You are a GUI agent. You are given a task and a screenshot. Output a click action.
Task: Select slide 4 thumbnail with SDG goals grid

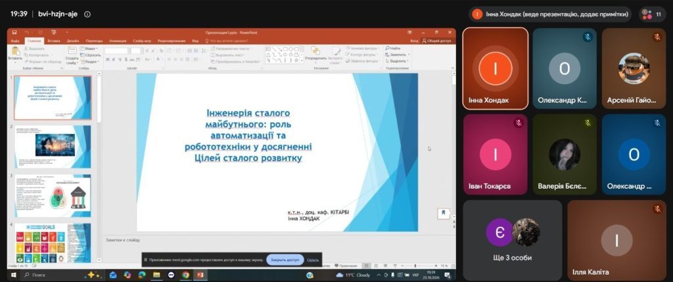point(53,243)
